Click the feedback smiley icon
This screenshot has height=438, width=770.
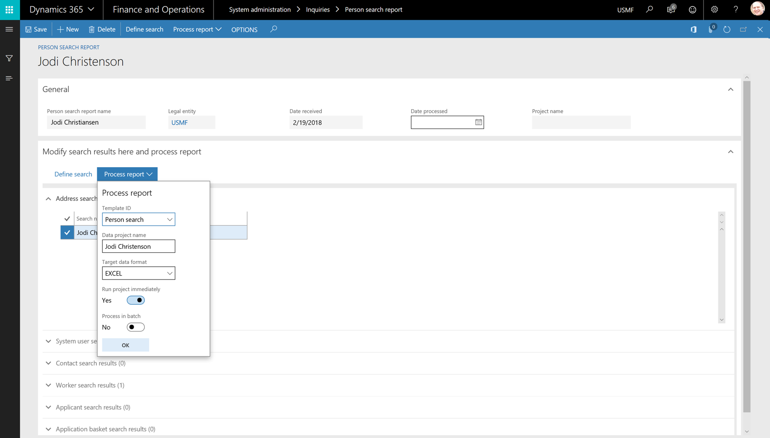click(x=692, y=9)
